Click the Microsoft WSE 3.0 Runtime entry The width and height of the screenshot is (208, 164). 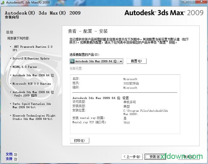(x=32, y=84)
